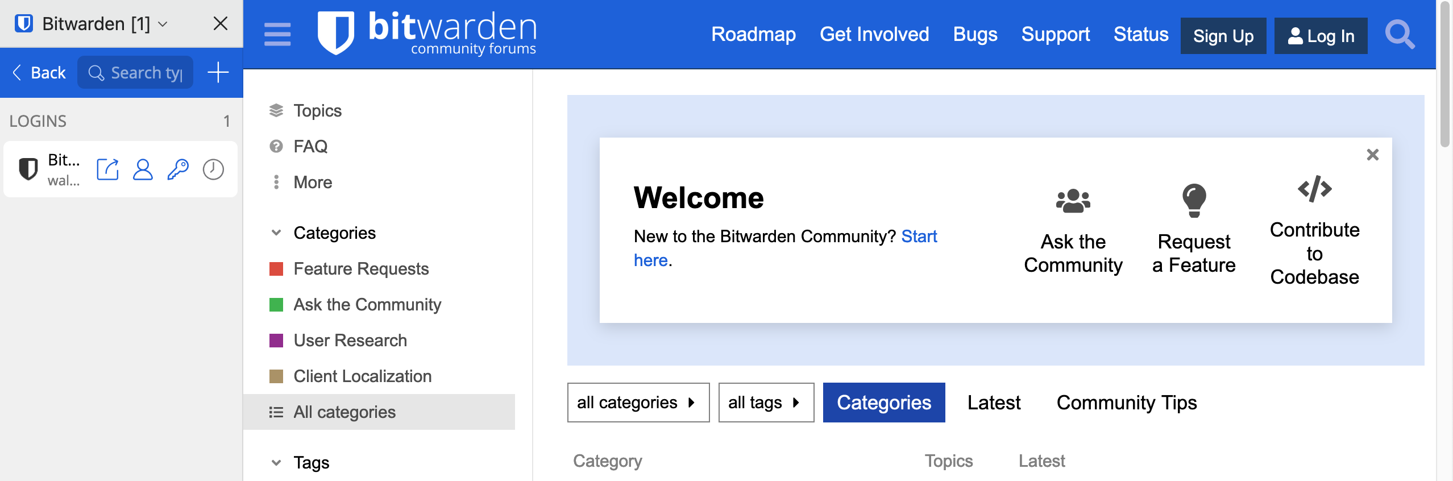Copy password using the key icon

178,169
